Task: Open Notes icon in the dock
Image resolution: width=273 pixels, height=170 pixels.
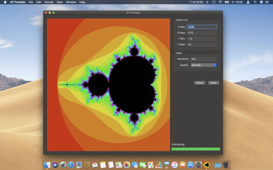Action: pyautogui.click(x=103, y=165)
